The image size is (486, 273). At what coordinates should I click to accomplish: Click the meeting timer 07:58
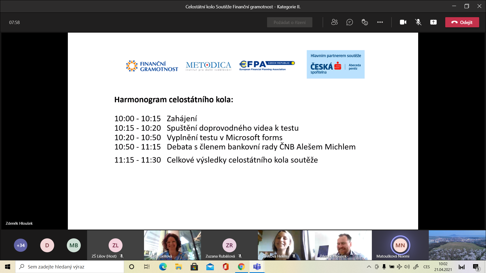point(14,22)
